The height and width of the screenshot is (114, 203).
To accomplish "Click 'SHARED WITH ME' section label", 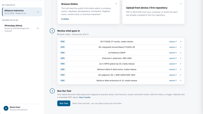I will [x=10, y=20].
